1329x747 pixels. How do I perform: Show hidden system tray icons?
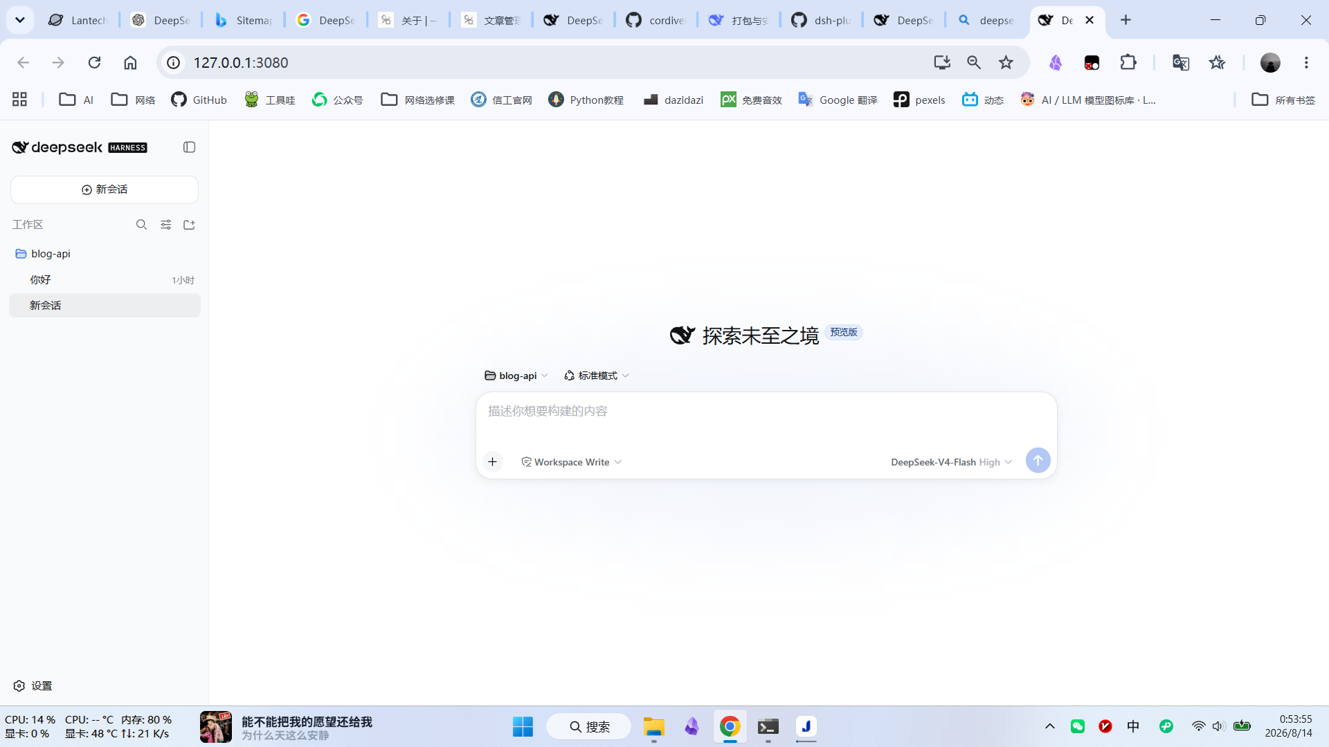tap(1049, 726)
